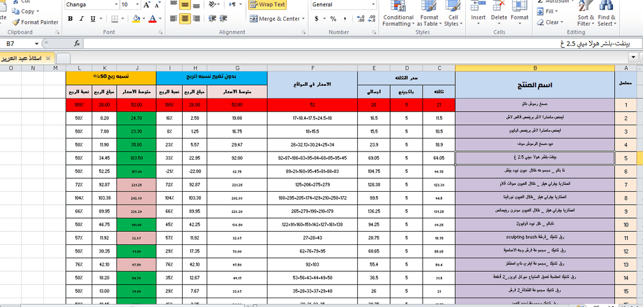The width and height of the screenshot is (643, 307).
Task: Apply percent style
Action: (333, 19)
